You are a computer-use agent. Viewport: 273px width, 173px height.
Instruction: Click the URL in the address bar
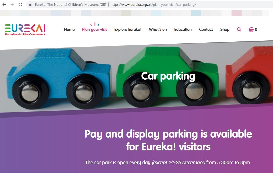[153, 5]
